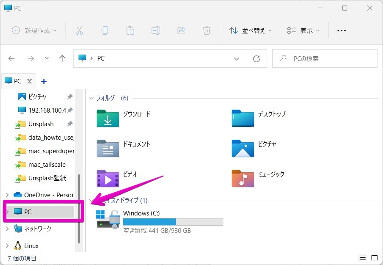Open the ダウンロード folder
The image size is (383, 265).
coord(107,119)
